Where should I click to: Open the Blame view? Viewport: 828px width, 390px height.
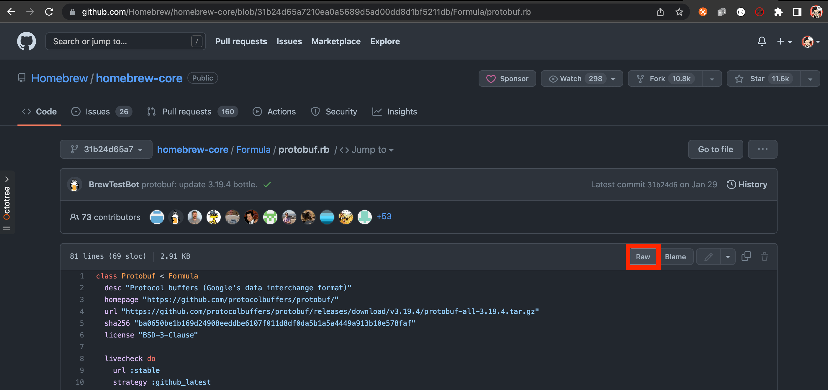pyautogui.click(x=675, y=257)
